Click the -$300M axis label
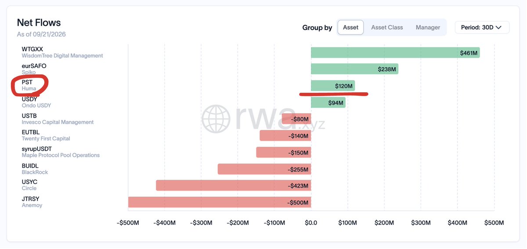This screenshot has width=527, height=249. (x=201, y=223)
